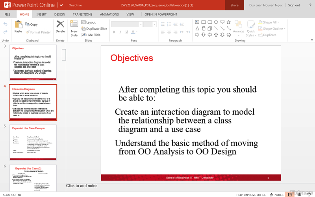Click the Delete slide icon
315x197 pixels.
60,27
